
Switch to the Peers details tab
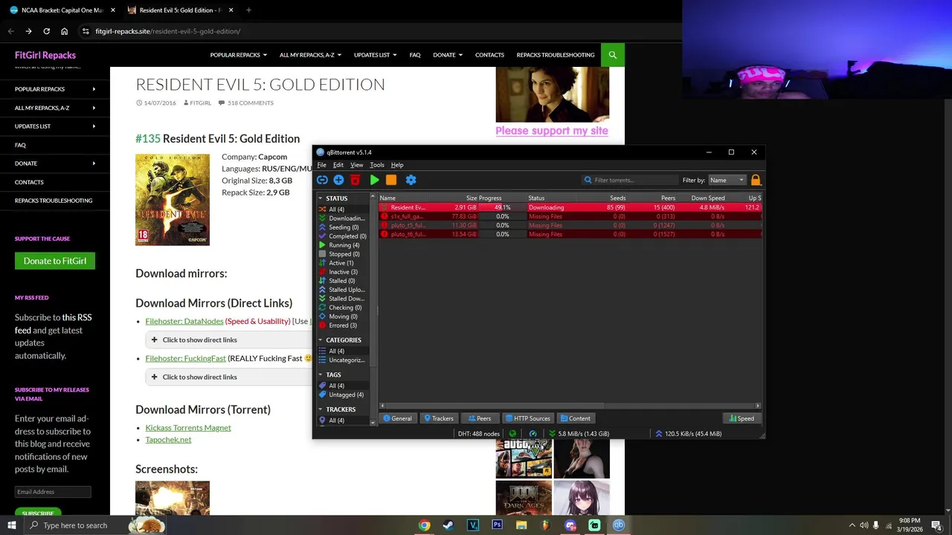[480, 418]
